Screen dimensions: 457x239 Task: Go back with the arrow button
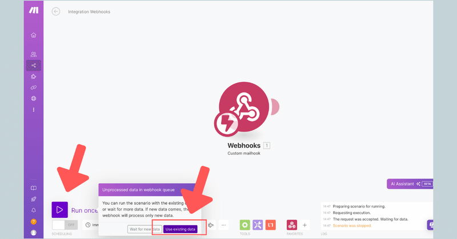(x=55, y=11)
